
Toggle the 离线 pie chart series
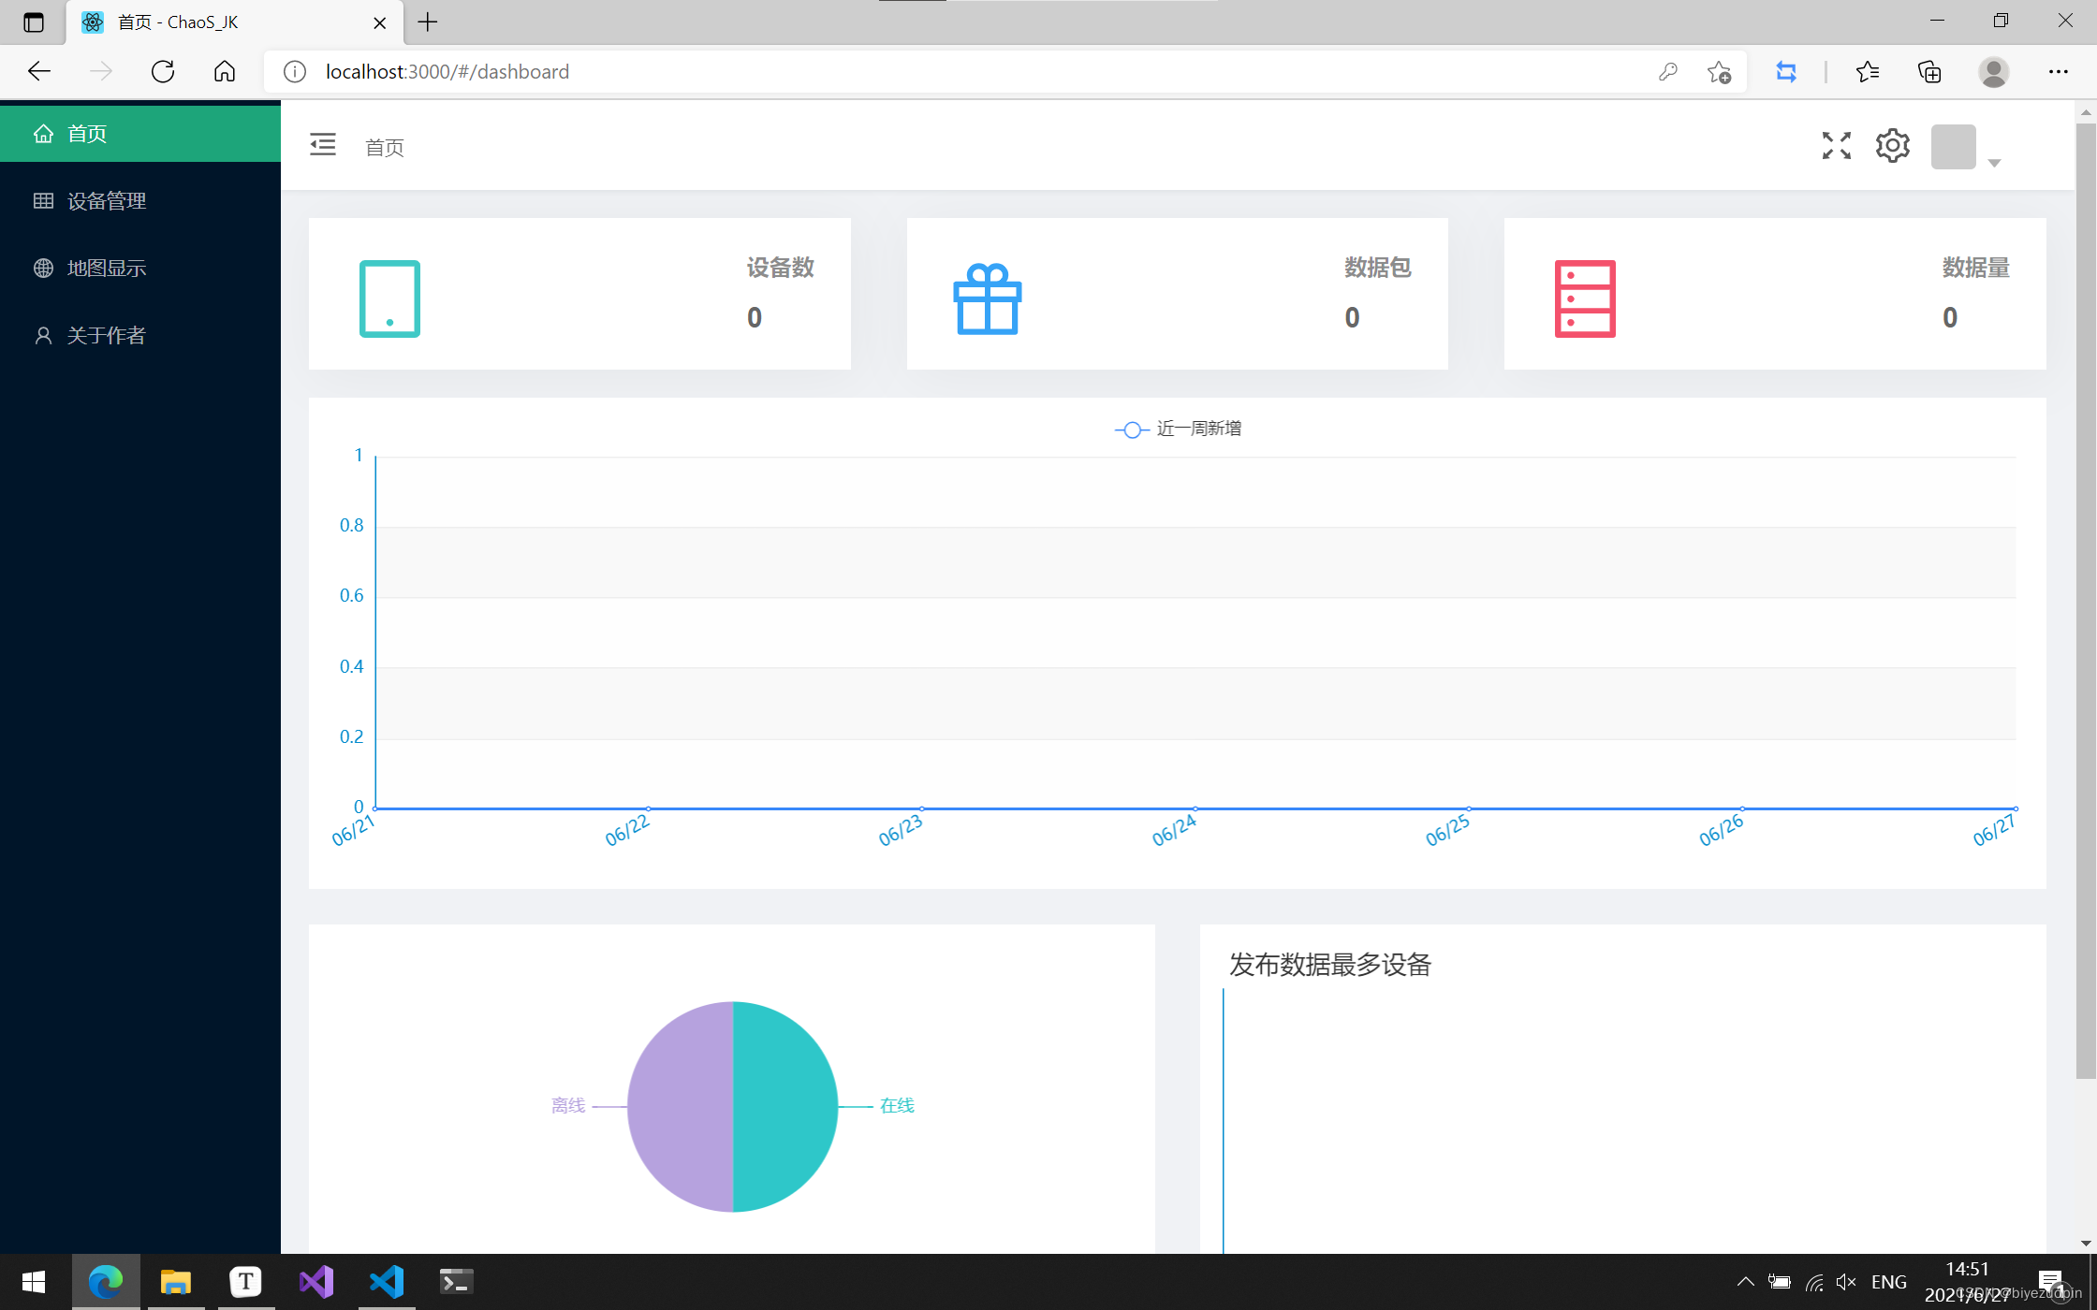567,1104
